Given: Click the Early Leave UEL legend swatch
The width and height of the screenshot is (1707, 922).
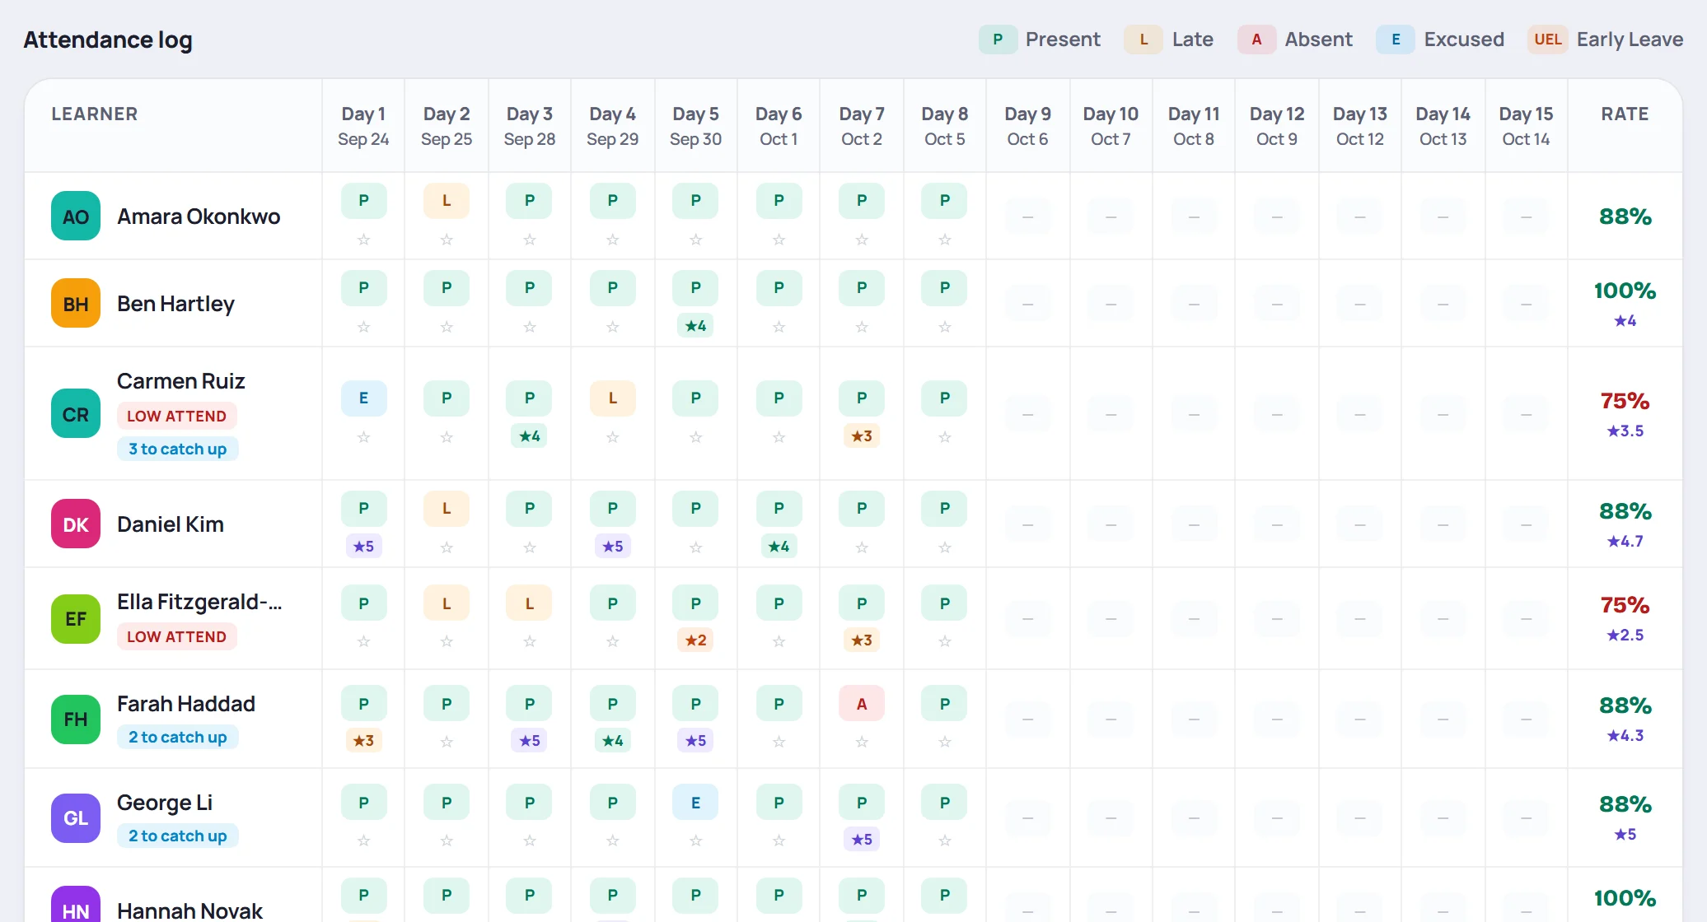Looking at the screenshot, I should [1547, 40].
